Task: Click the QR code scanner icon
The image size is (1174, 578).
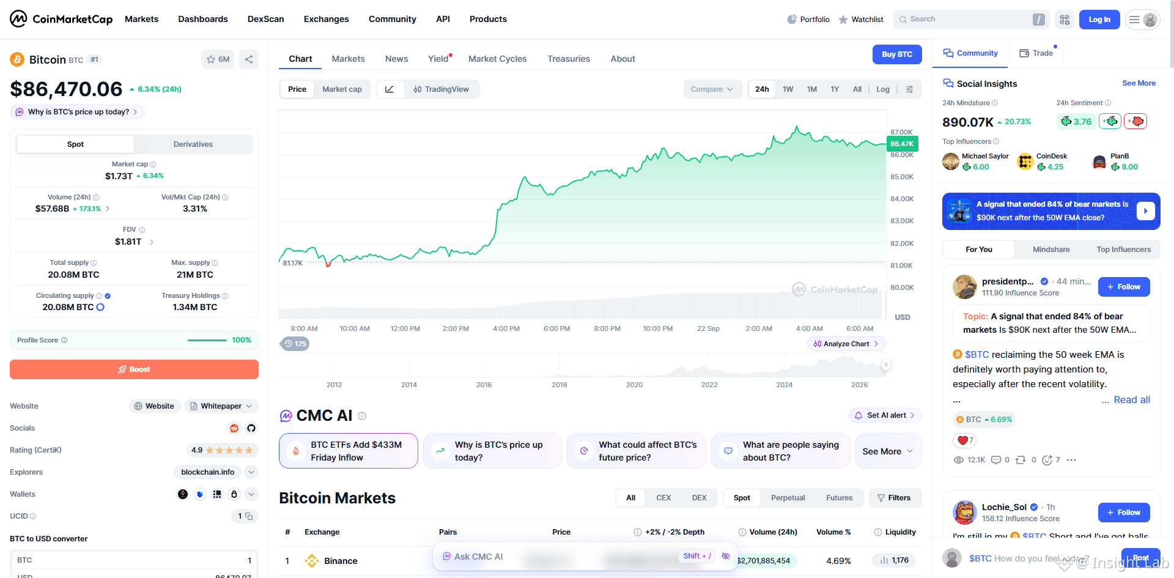Action: pyautogui.click(x=1065, y=20)
